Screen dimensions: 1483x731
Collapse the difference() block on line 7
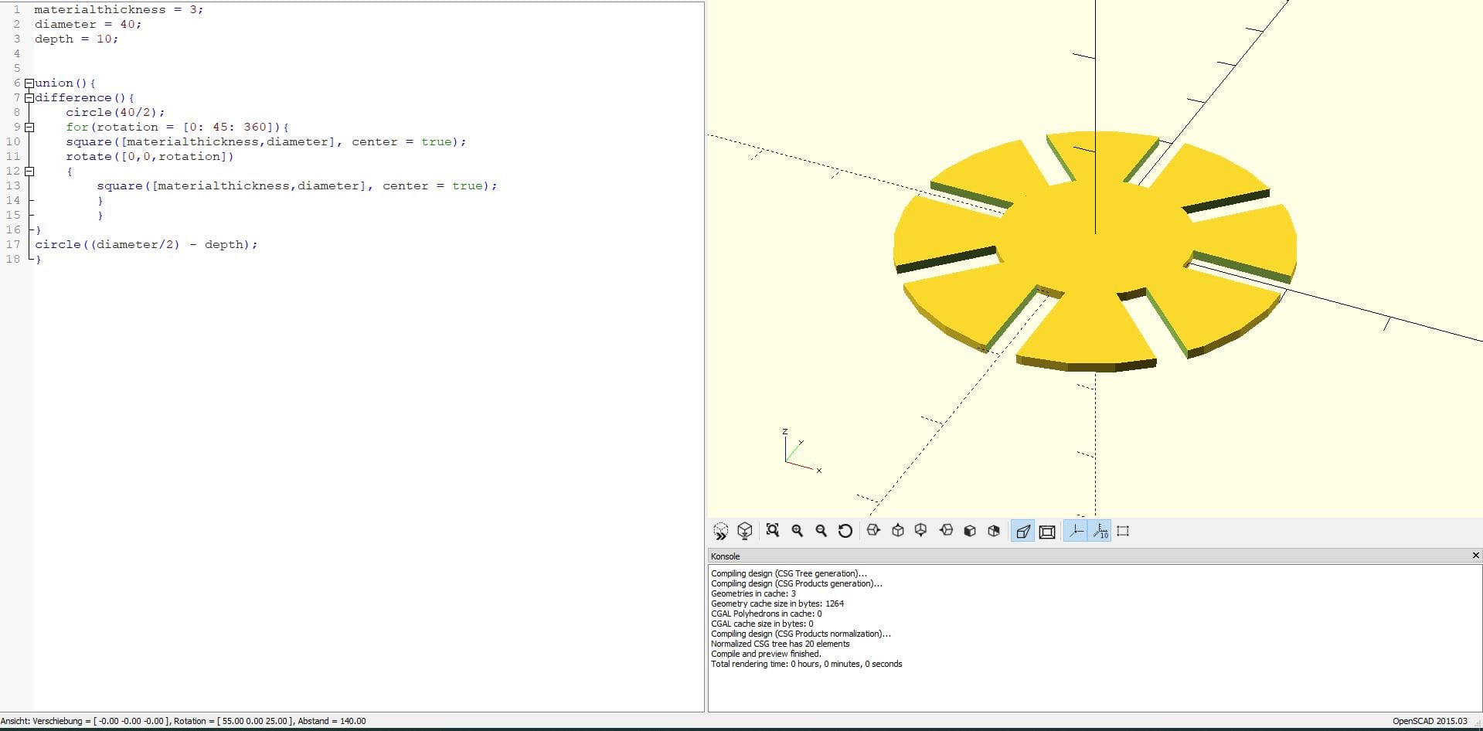click(29, 97)
